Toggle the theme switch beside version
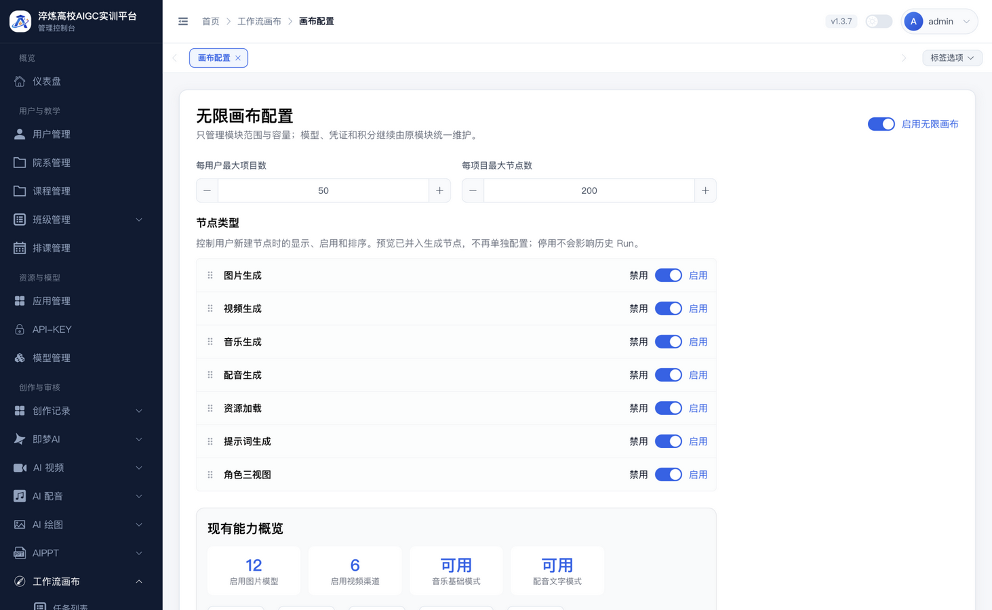The image size is (992, 610). click(x=879, y=22)
